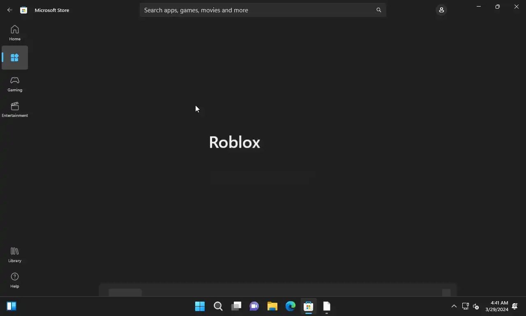Click the Roblox title text
The width and height of the screenshot is (526, 316).
tap(235, 142)
